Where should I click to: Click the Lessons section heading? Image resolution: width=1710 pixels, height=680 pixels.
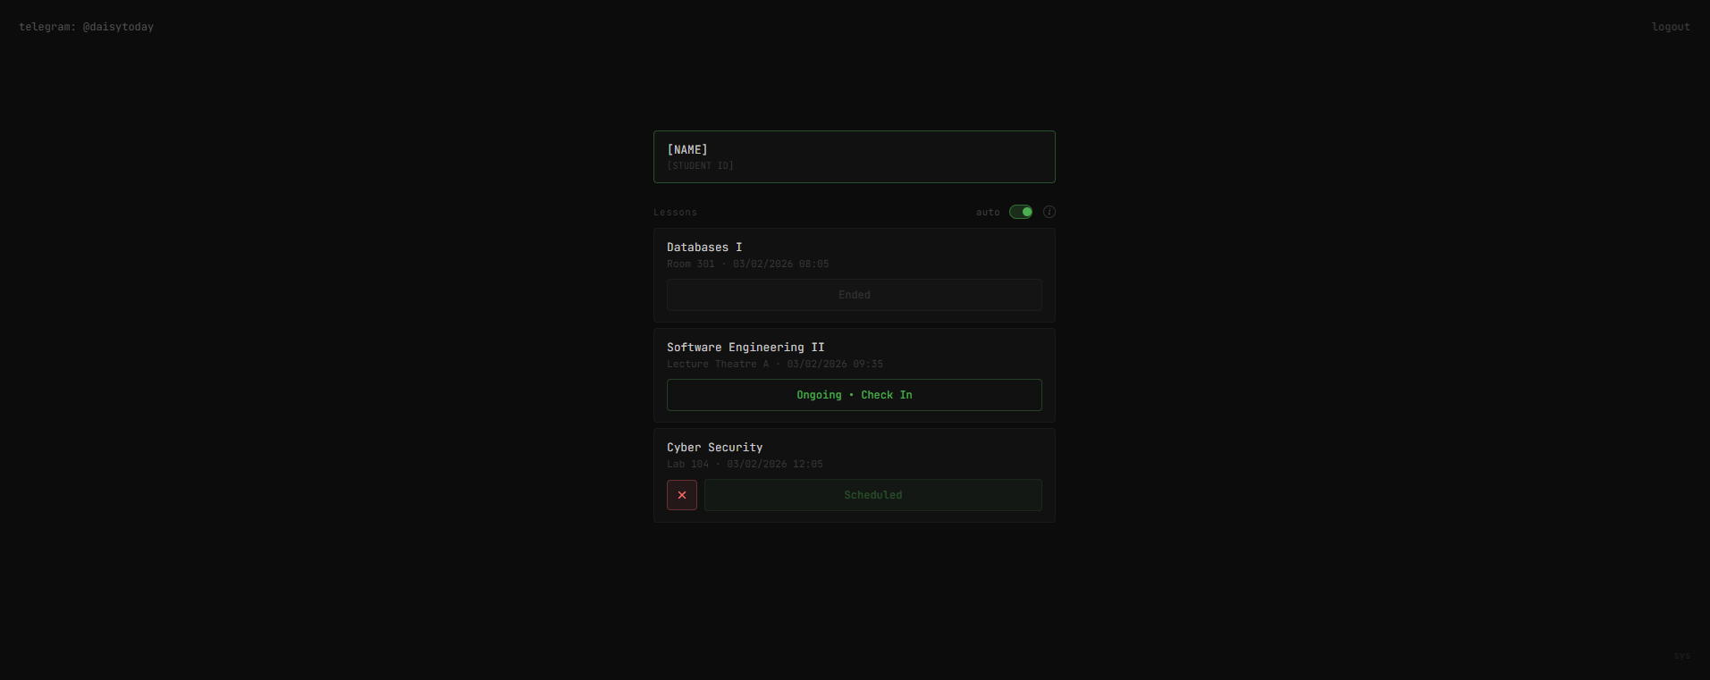pyautogui.click(x=675, y=213)
